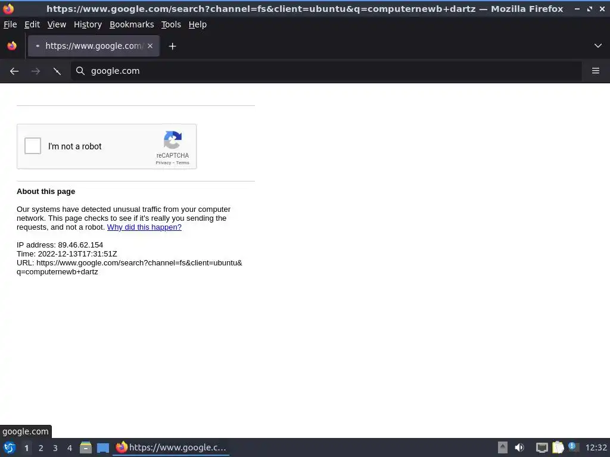
Task: Switch to workspace 3
Action: tap(55, 448)
